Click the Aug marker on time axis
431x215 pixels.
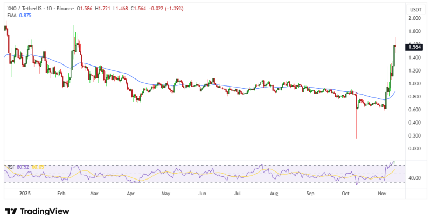coord(274,192)
